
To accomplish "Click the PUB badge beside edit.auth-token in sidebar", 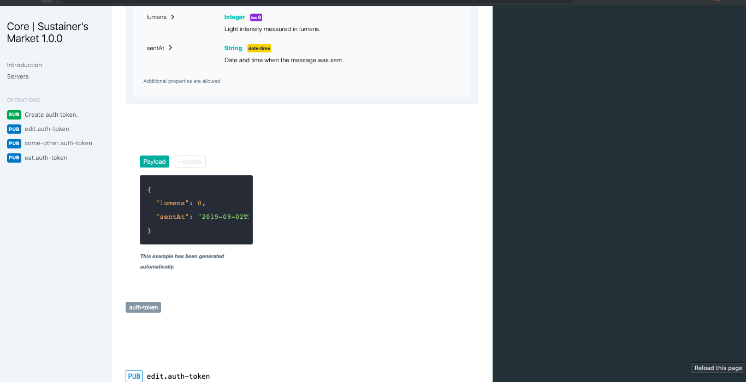I will [x=14, y=129].
